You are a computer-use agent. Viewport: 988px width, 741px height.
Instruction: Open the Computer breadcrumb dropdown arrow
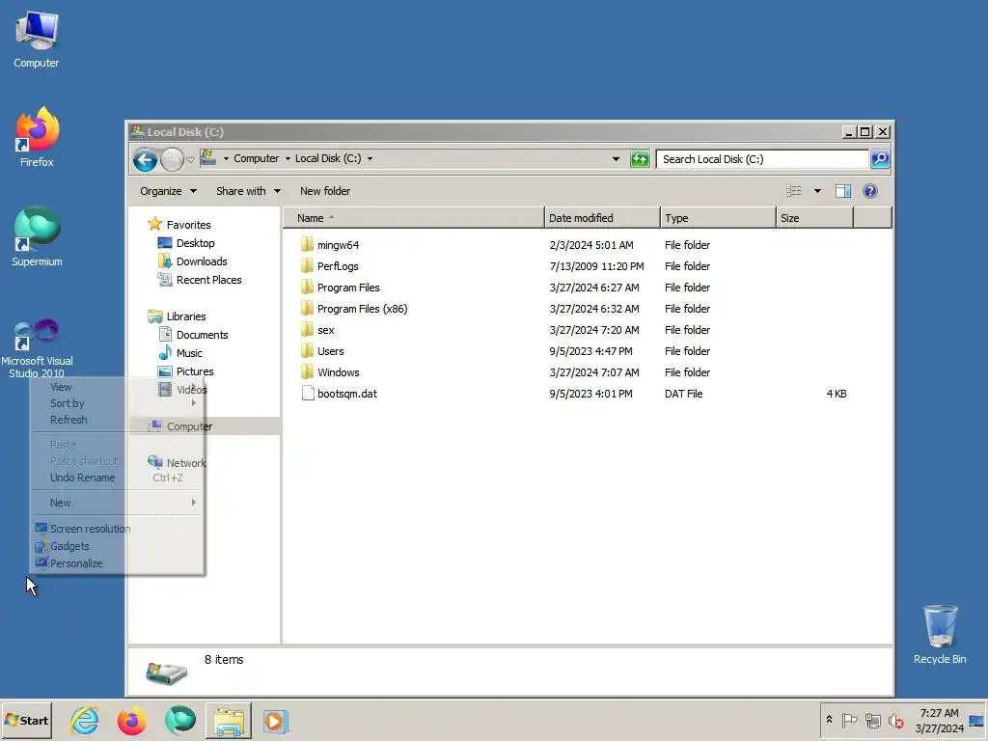click(x=288, y=159)
